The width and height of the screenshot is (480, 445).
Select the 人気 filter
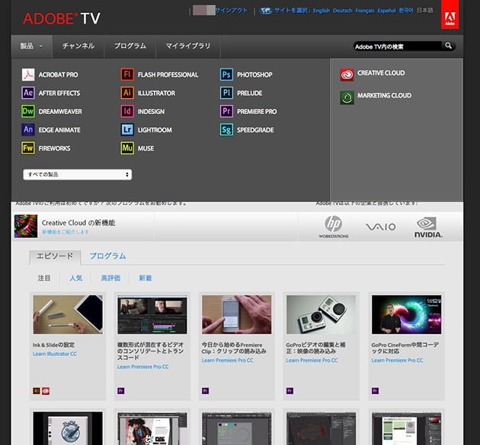pos(76,278)
